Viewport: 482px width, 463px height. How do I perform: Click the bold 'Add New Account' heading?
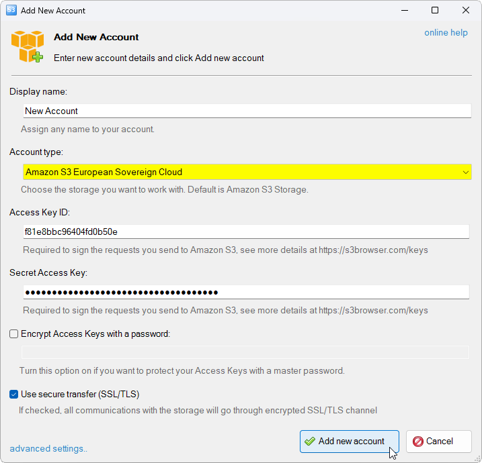96,37
